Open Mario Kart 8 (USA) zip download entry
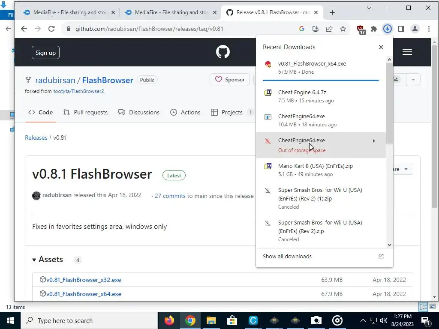Viewport: 439px width, 329px height. point(321,170)
